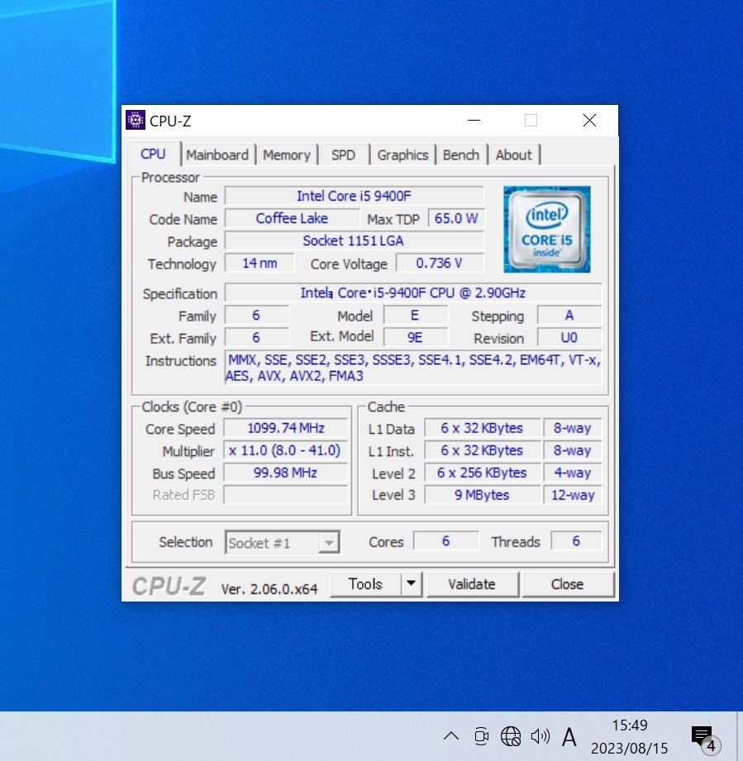Click the Ext. Model value 9E

pos(416,338)
